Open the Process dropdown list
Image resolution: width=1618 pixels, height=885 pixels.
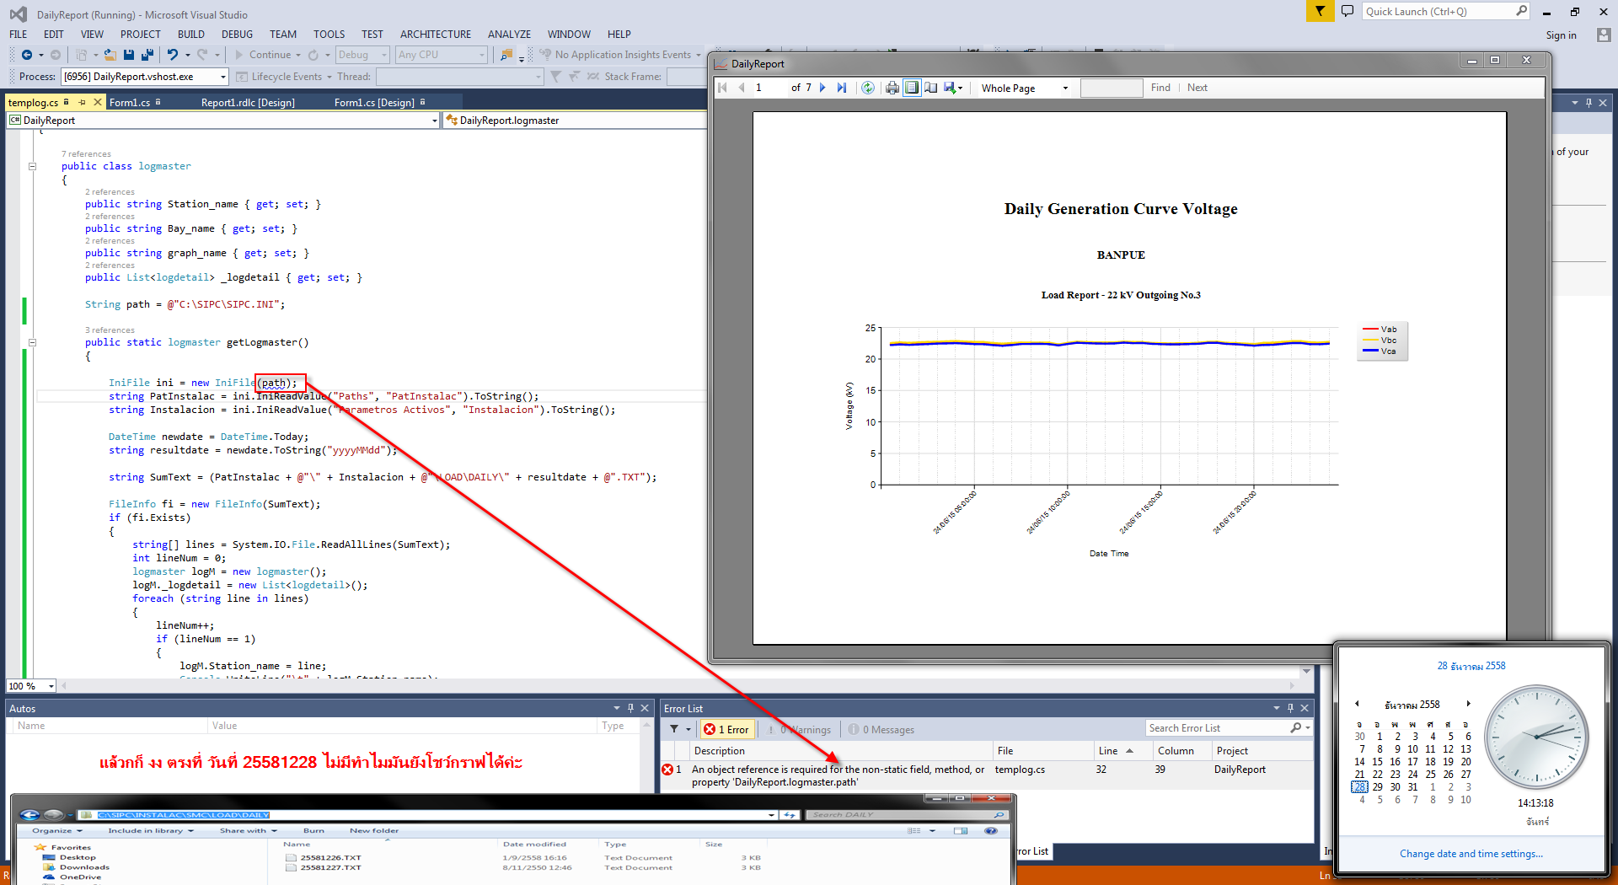[223, 78]
